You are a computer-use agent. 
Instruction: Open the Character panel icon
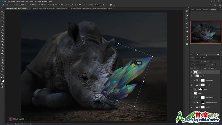click(x=187, y=36)
